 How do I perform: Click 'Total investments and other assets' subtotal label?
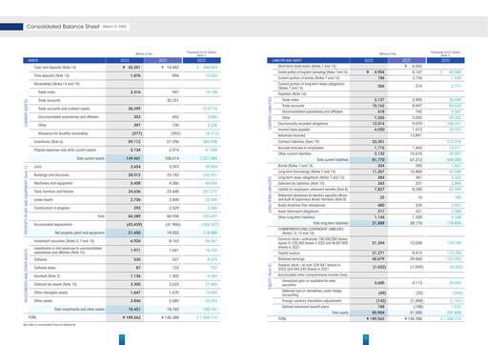pyautogui.click(x=79, y=309)
